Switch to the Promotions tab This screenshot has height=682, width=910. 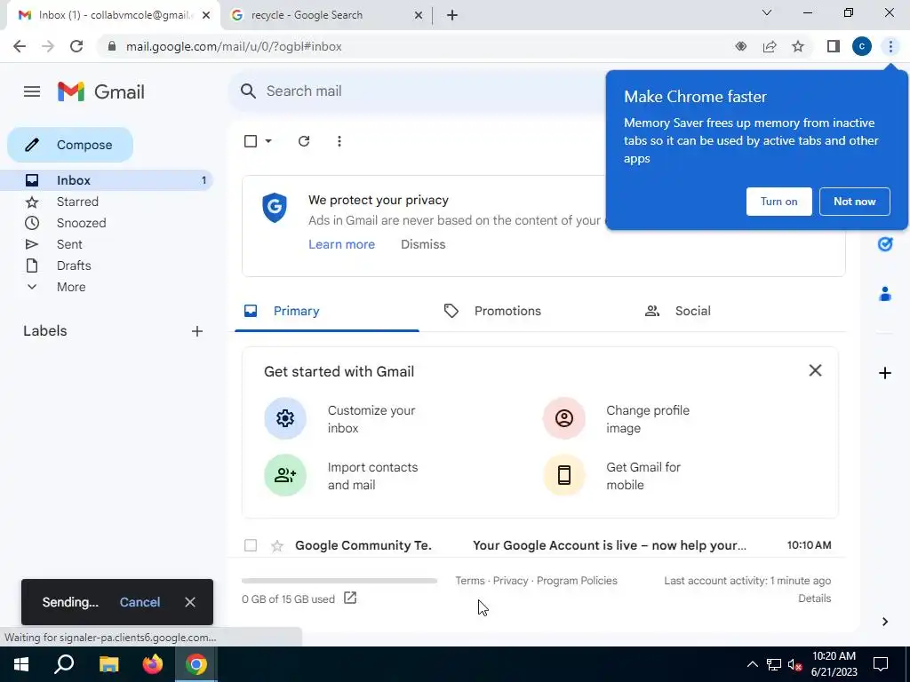click(x=507, y=312)
